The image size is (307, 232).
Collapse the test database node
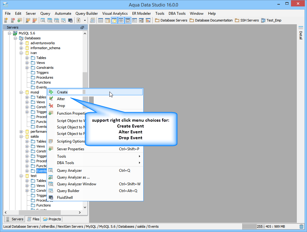(21, 176)
